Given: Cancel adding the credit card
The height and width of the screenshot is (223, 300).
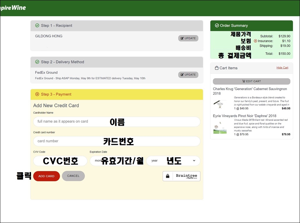Looking at the screenshot, I should click(73, 176).
